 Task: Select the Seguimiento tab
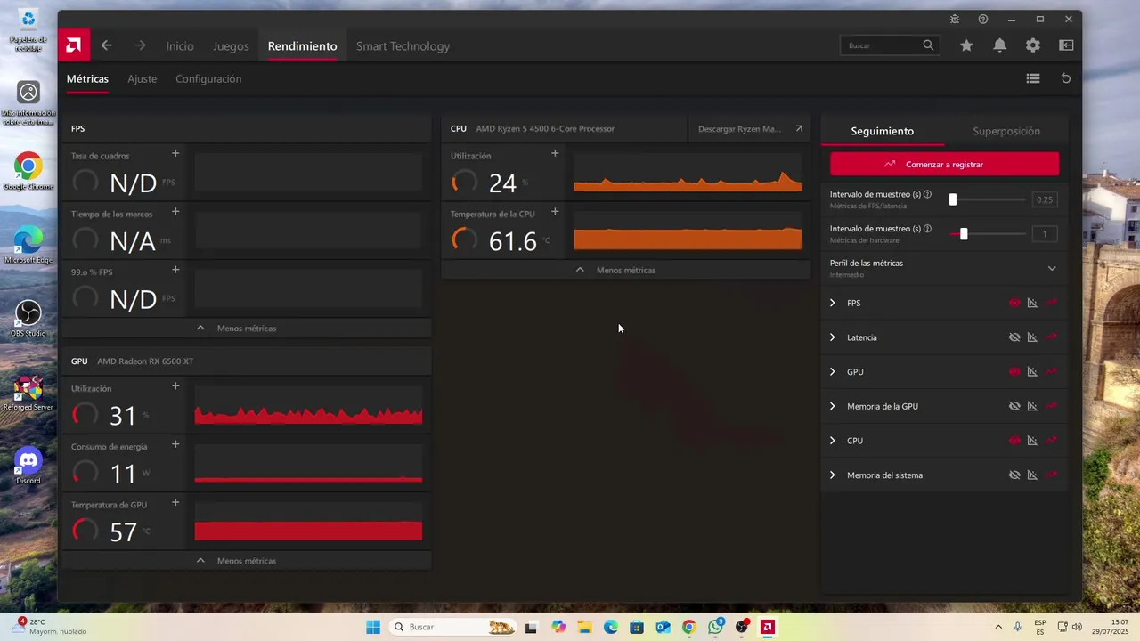point(882,131)
